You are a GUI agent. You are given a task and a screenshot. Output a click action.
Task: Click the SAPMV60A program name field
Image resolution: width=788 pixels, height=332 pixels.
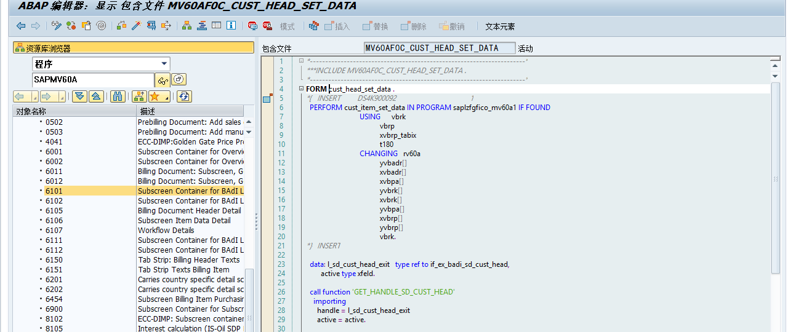pos(93,80)
